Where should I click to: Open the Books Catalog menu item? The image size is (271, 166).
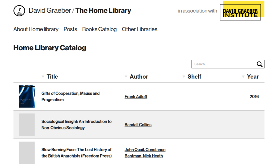click(x=100, y=29)
